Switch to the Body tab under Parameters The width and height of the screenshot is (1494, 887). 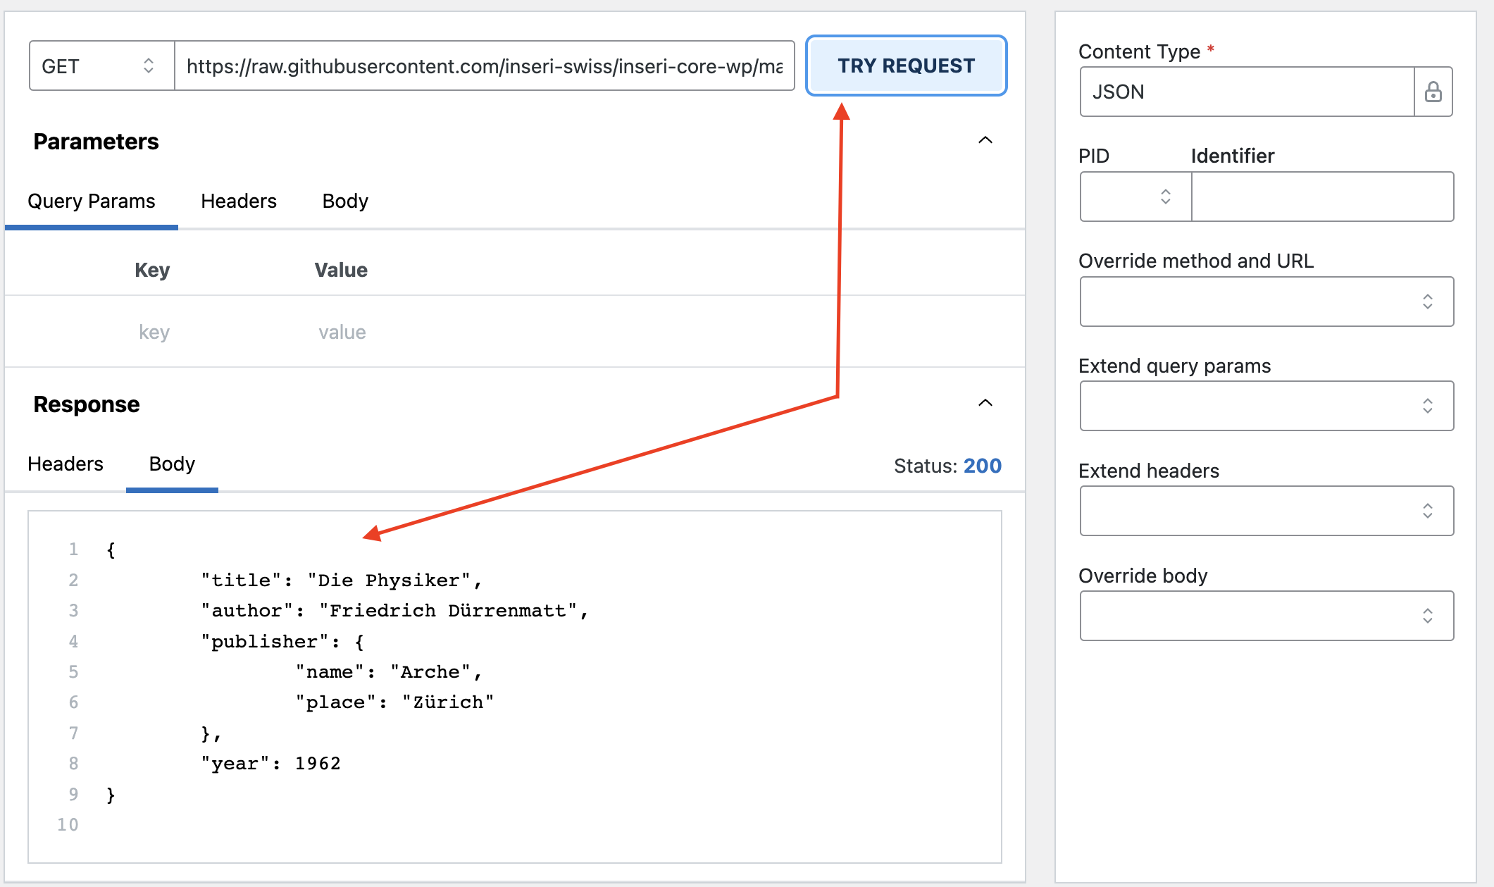(x=344, y=201)
